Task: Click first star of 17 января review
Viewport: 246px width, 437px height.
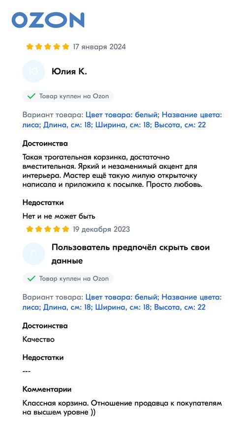Action: (30, 47)
